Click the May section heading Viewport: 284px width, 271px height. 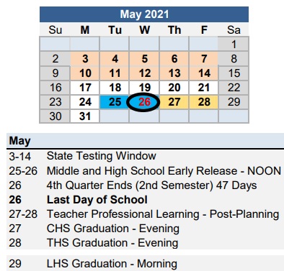(x=19, y=141)
